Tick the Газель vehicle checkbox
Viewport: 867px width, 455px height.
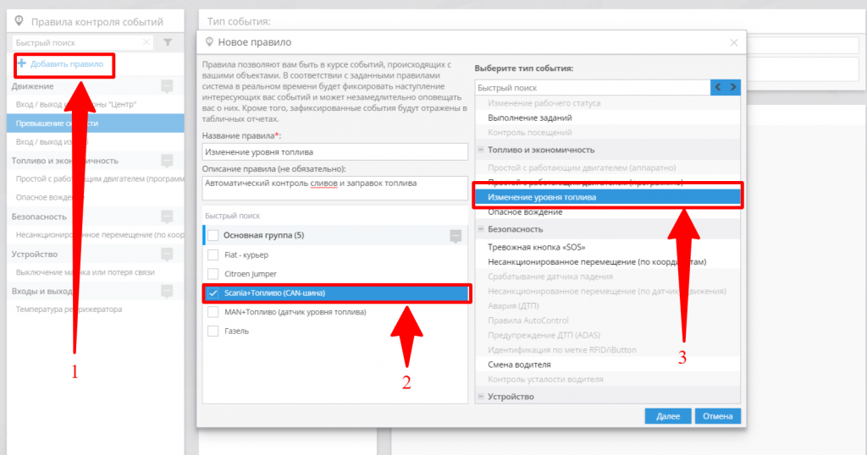(x=213, y=332)
